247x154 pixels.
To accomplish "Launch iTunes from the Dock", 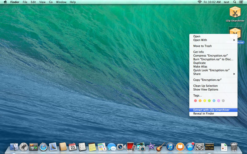I will pos(170,147).
